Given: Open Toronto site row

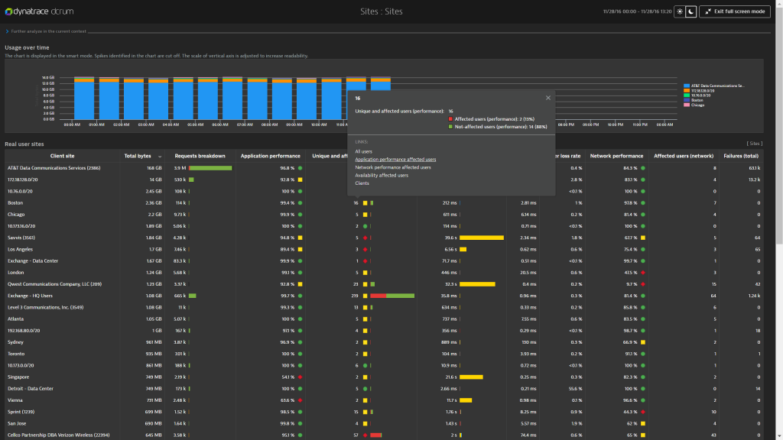Looking at the screenshot, I should point(16,354).
